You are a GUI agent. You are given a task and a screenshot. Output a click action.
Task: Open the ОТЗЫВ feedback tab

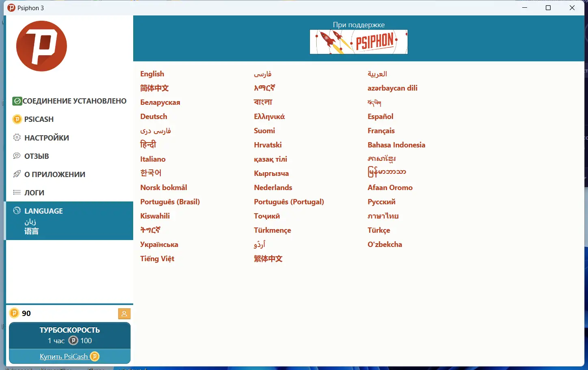(69, 156)
